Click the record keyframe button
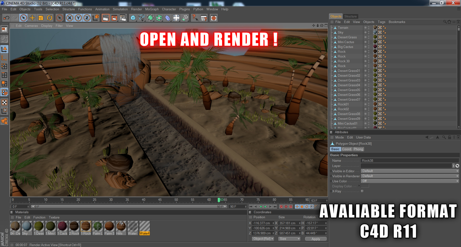Screen dimensions: 461x247 tap(281, 207)
